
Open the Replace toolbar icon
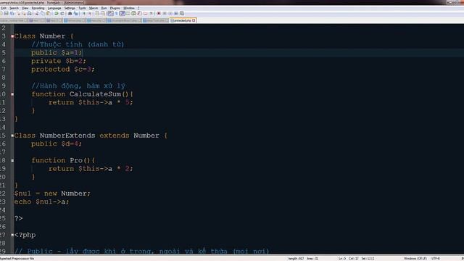tap(75, 13)
